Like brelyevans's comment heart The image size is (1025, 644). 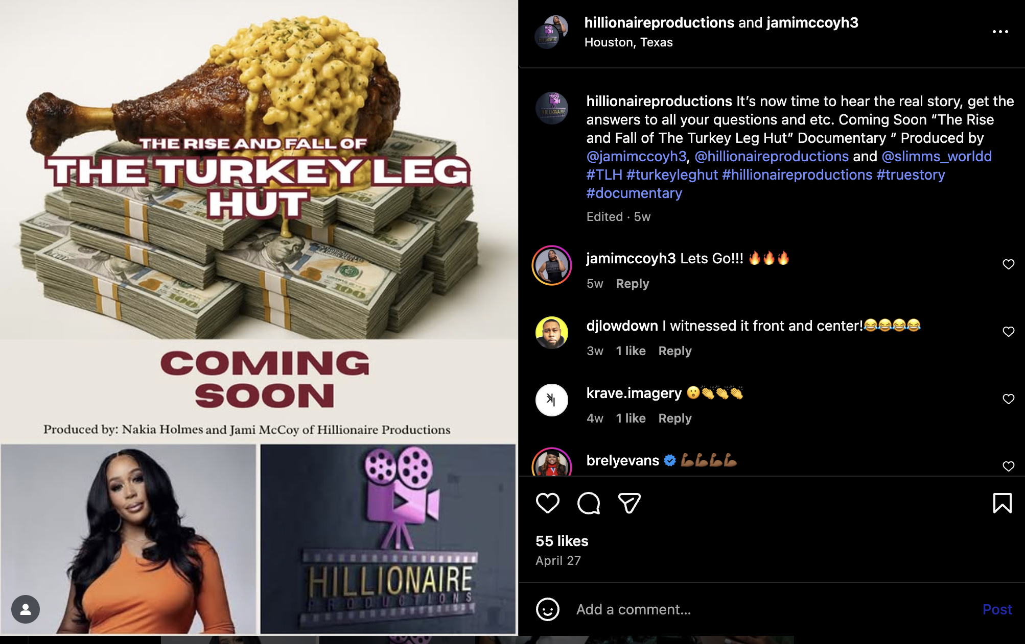click(x=1008, y=466)
